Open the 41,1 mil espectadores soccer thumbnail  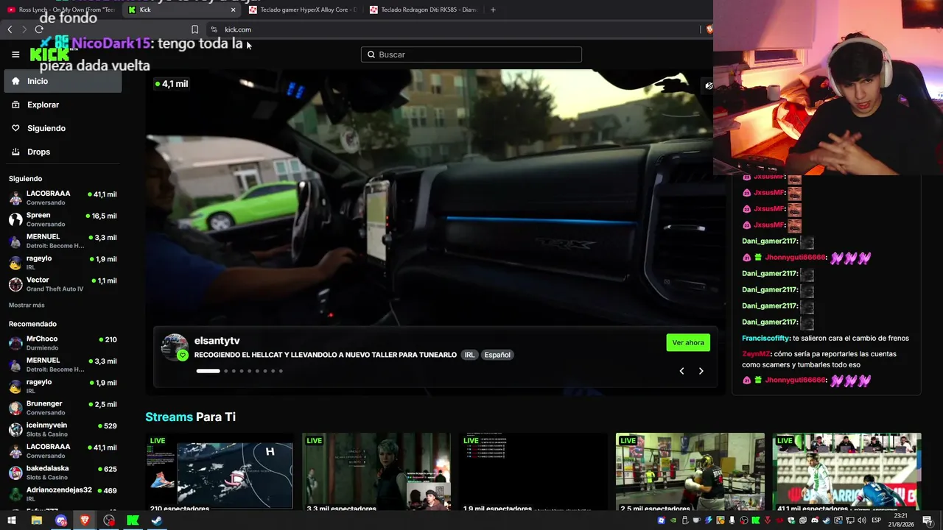pyautogui.click(x=847, y=471)
